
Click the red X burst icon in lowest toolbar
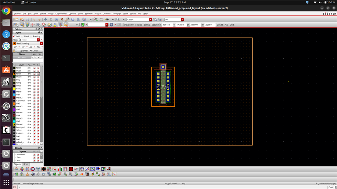click(x=82, y=174)
